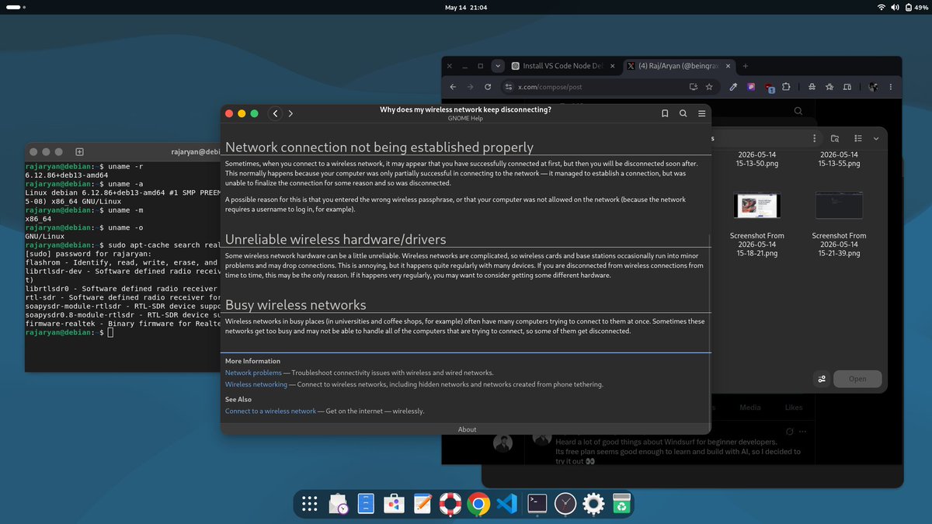Click the red extension with badge 1
The height and width of the screenshot is (524, 932).
click(x=769, y=88)
